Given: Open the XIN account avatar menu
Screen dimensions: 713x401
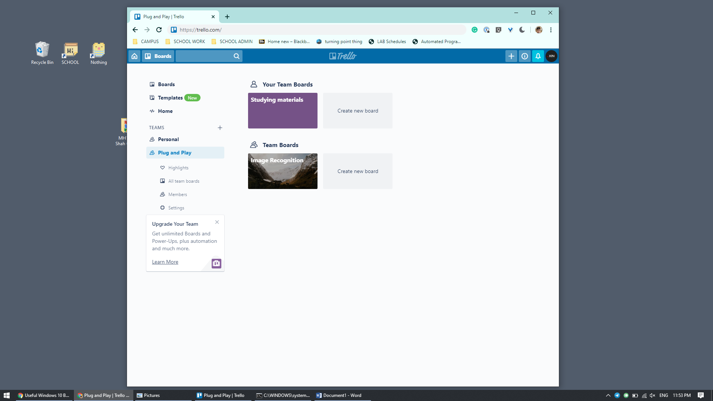Looking at the screenshot, I should [551, 56].
